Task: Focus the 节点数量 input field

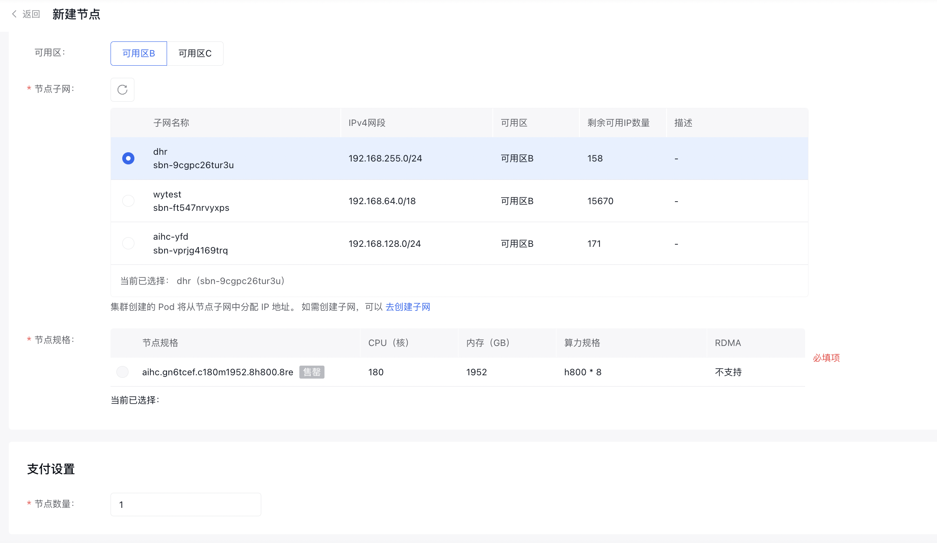Action: 186,505
